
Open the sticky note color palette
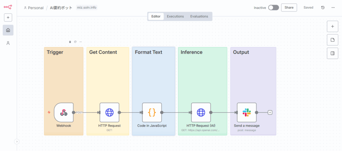75,42
